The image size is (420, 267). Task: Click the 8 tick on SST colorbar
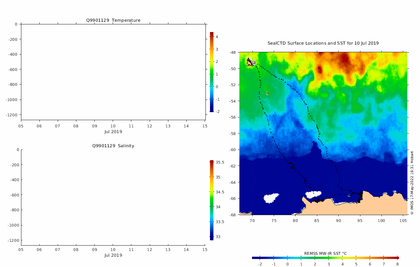click(397, 264)
